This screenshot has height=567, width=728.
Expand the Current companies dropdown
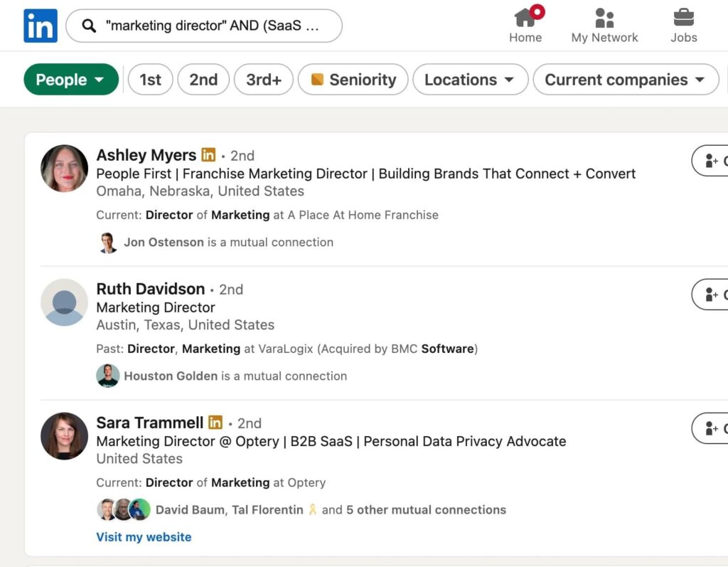(x=625, y=79)
